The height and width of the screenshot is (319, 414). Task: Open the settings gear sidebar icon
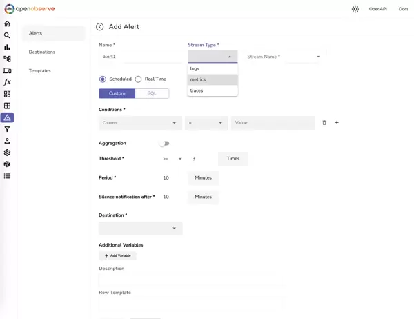click(7, 153)
